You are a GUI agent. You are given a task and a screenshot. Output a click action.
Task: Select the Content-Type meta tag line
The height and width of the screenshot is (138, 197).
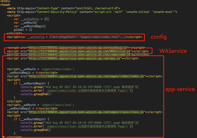[x=64, y=8]
